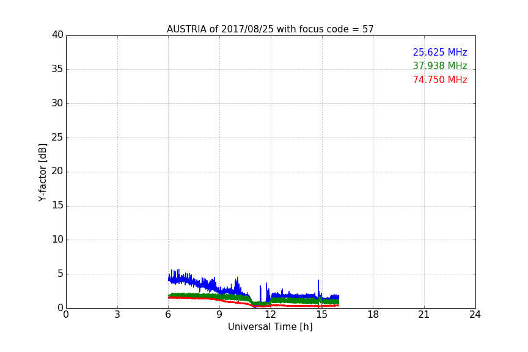Image resolution: width=528 pixels, height=352 pixels.
Task: Click x-axis tick value 9
Action: (219, 315)
